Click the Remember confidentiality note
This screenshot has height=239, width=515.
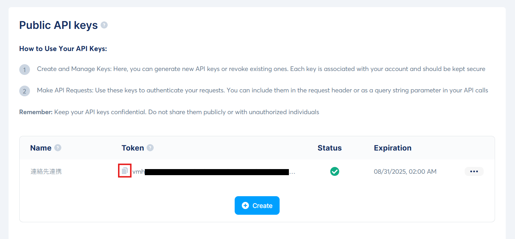point(169,112)
